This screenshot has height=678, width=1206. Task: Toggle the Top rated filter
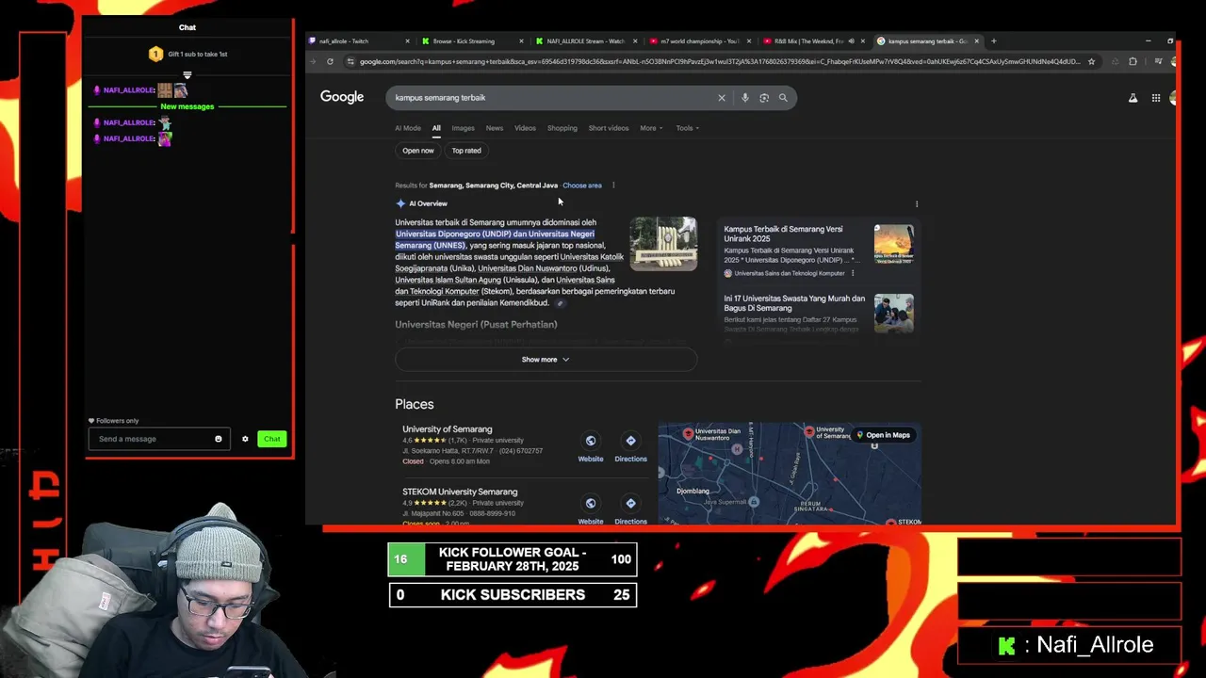[x=466, y=151]
